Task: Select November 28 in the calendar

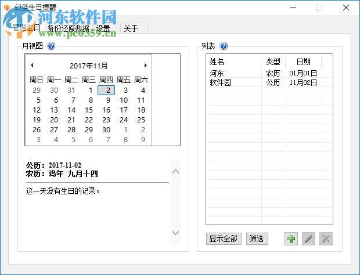Action: [71, 129]
